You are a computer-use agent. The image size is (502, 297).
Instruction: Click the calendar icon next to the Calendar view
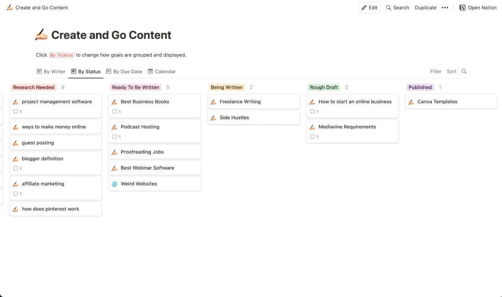tap(151, 71)
